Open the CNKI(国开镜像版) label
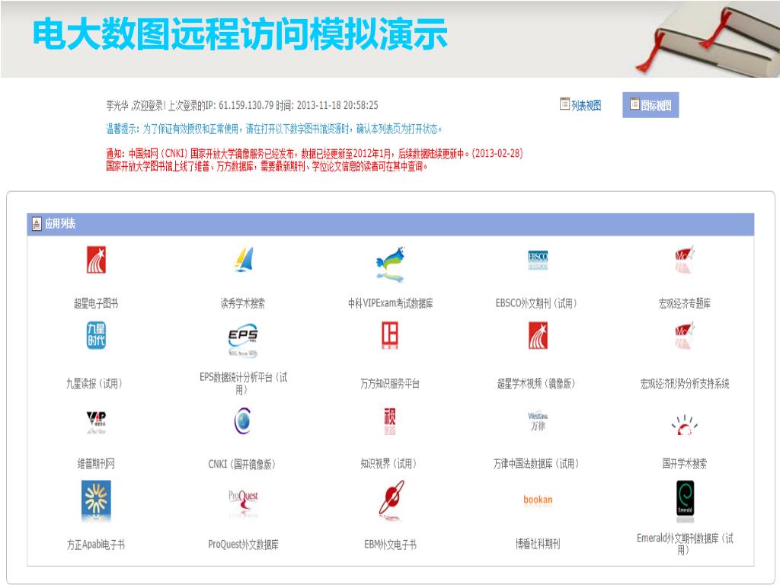This screenshot has height=585, width=780. 242,464
